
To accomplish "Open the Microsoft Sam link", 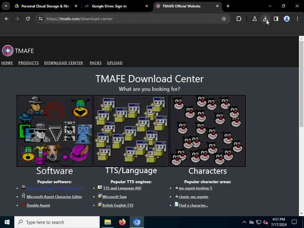I will (x=114, y=197).
